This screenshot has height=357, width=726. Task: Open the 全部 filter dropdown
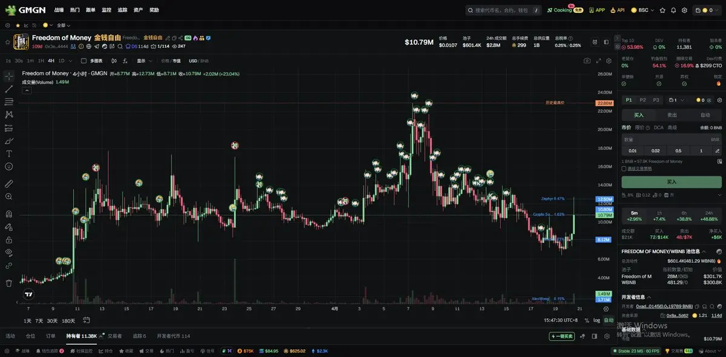pyautogui.click(x=64, y=25)
